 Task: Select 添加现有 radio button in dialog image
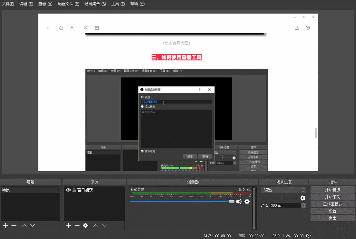(x=142, y=107)
